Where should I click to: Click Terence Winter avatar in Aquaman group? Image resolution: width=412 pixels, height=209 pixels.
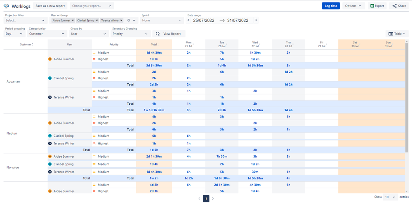50,97
